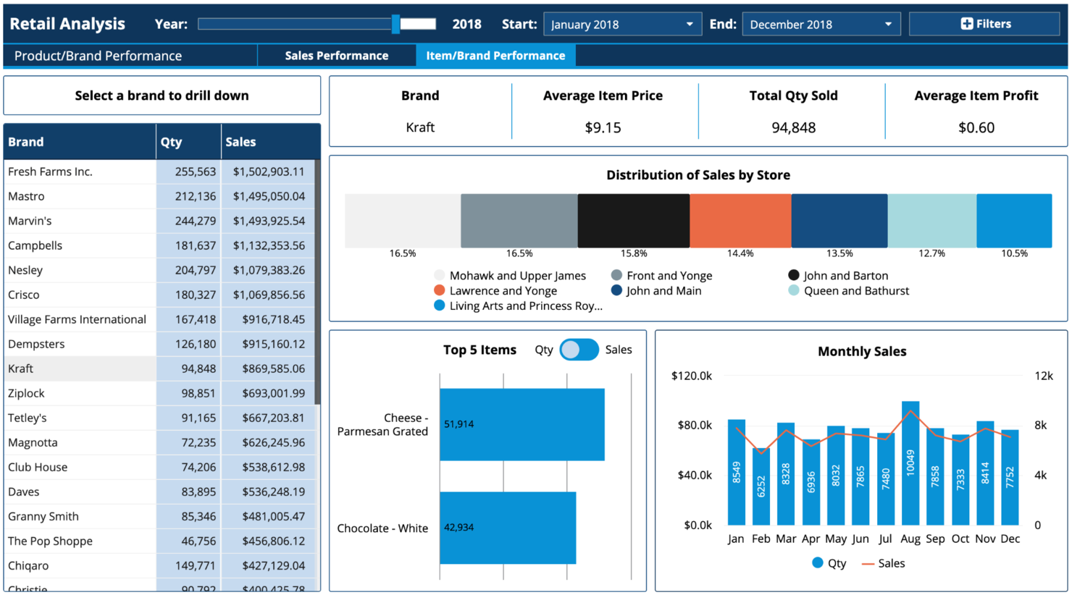
Task: Select the Item/Brand Performance tab
Action: click(x=495, y=56)
